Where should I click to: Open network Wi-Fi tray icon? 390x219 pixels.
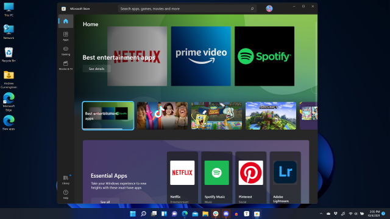pos(350,214)
